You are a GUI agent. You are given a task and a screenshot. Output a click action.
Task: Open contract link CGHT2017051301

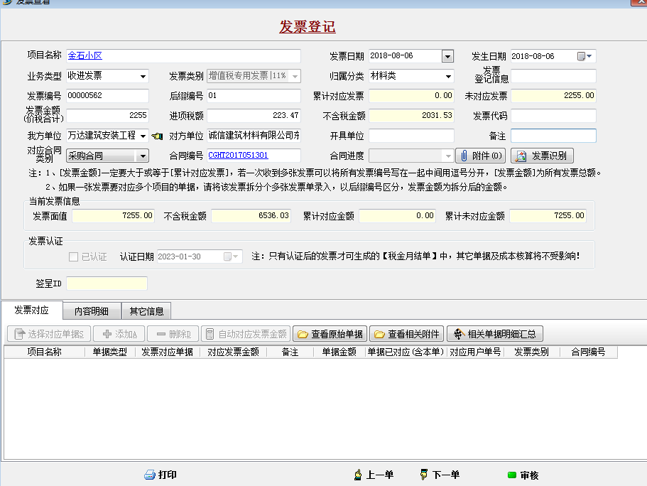pos(238,156)
